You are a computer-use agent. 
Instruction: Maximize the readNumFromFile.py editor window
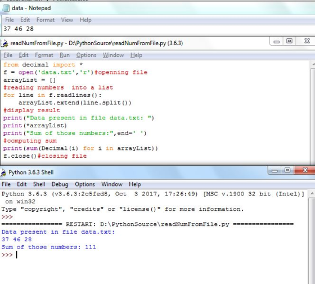coord(289,41)
